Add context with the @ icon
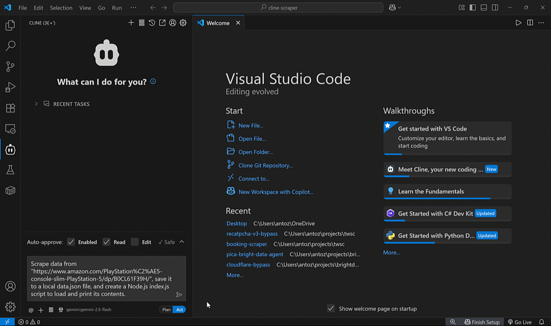Screen dimensions: 551x326 [x=31, y=310]
